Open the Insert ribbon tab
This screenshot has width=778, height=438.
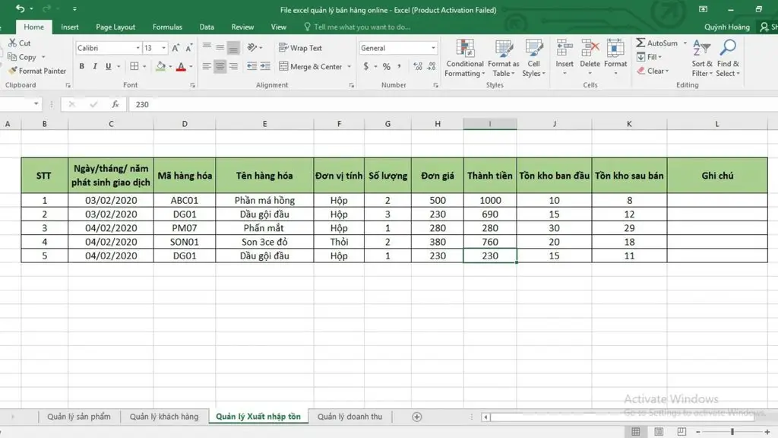coord(69,27)
